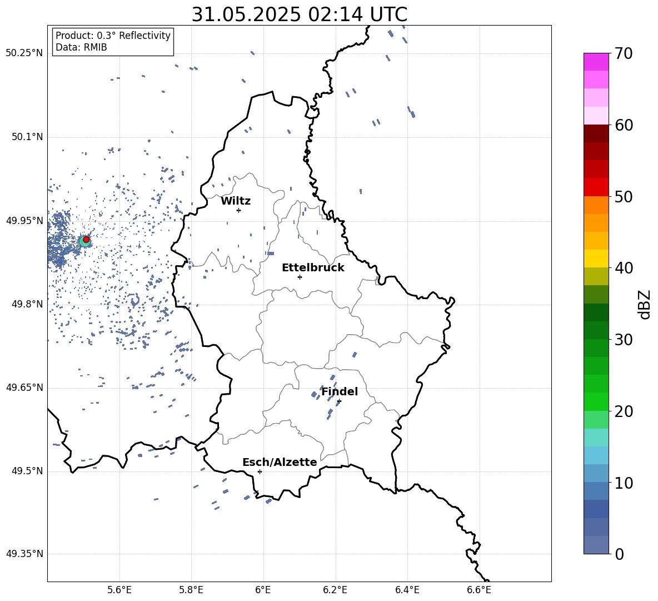Click the 49.5°N latitude label

(x=27, y=471)
